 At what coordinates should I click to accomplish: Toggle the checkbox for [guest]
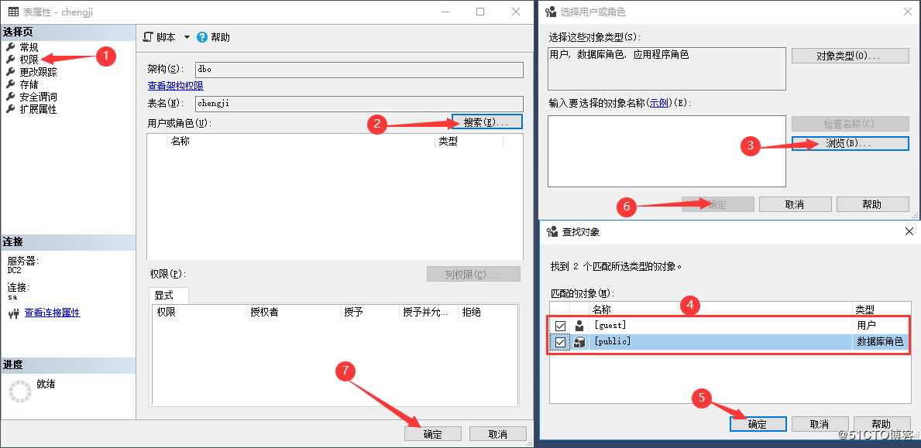(560, 326)
